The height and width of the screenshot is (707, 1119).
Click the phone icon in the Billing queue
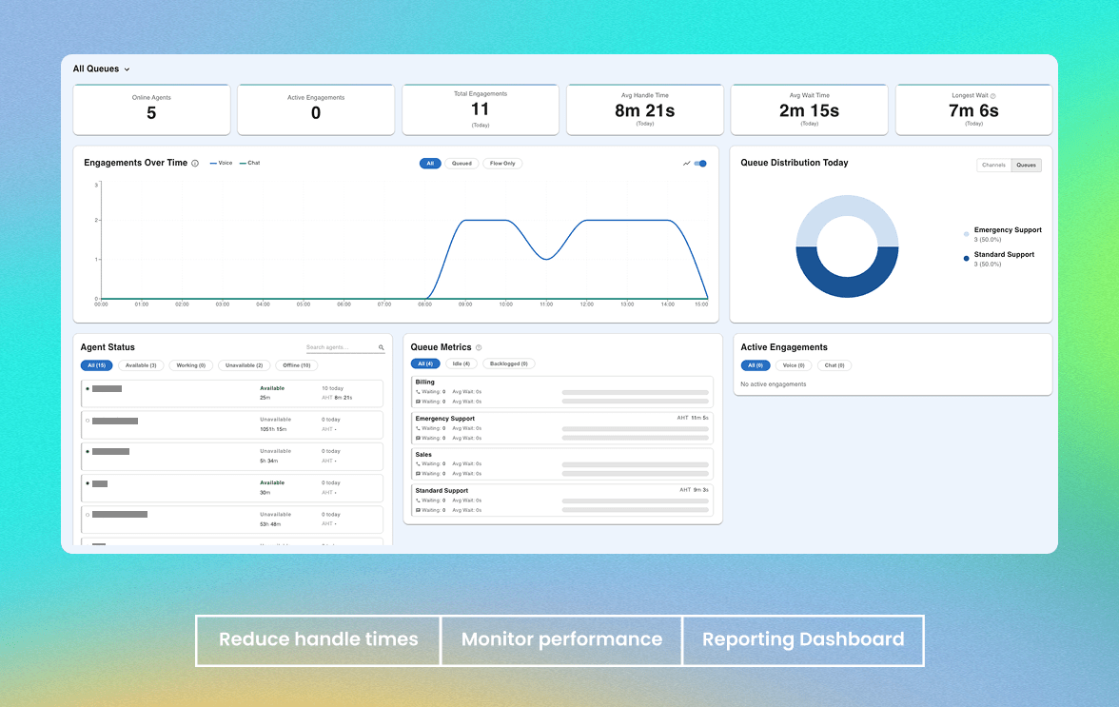(x=418, y=391)
